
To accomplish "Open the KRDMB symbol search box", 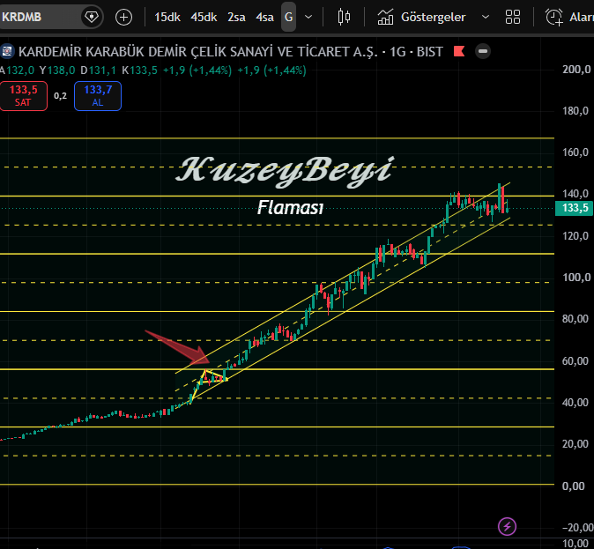I will (x=40, y=17).
